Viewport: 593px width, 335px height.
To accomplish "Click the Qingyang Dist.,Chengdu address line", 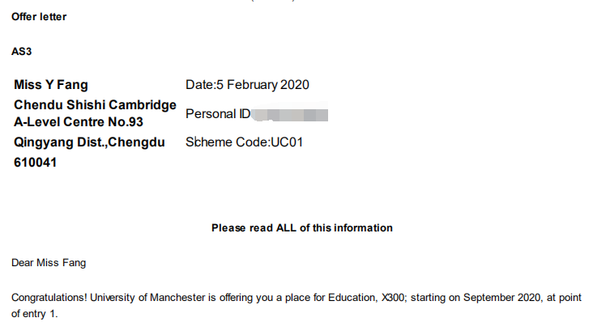I will coord(89,142).
